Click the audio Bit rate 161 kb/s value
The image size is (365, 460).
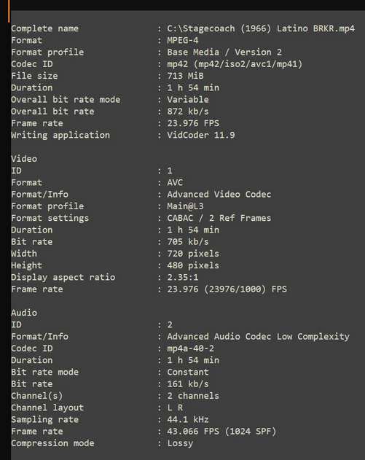pos(188,384)
